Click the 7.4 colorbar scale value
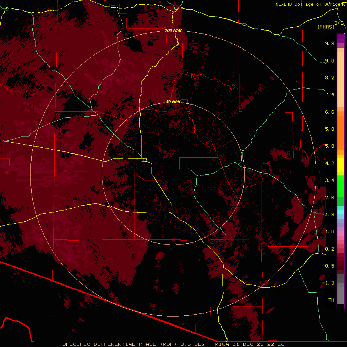Image resolution: width=347 pixels, height=347 pixels. pyautogui.click(x=330, y=95)
